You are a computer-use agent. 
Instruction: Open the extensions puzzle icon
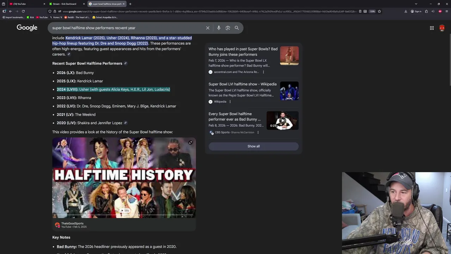(426, 11)
